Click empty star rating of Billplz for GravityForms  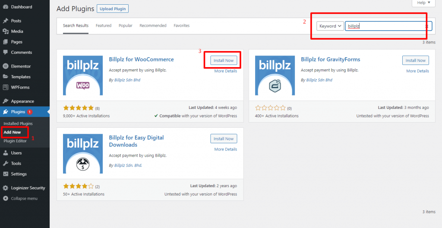pos(270,108)
